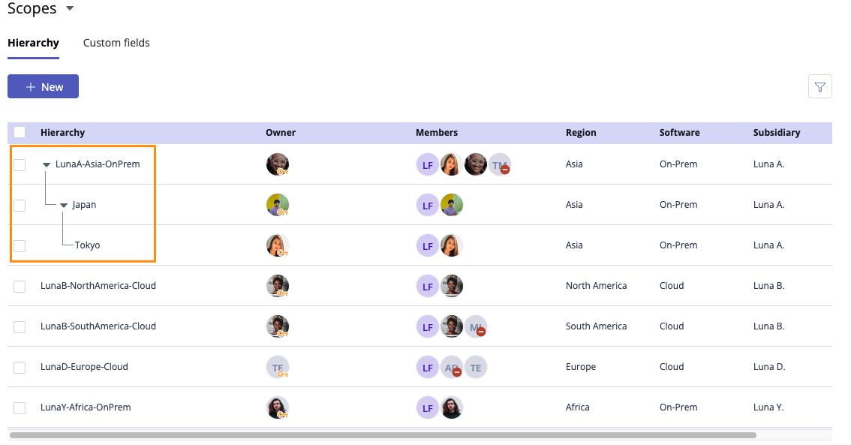
Task: Open the Scopes title dropdown arrow
Action: (x=70, y=8)
